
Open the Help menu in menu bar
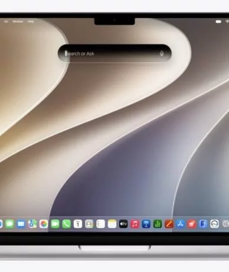pos(31,21)
